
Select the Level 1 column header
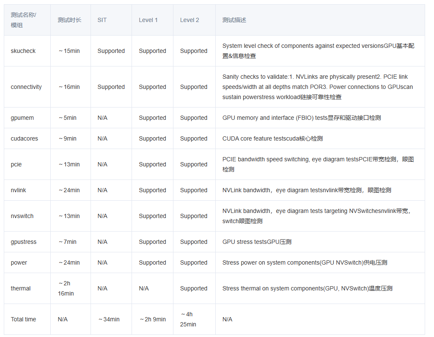(148, 20)
